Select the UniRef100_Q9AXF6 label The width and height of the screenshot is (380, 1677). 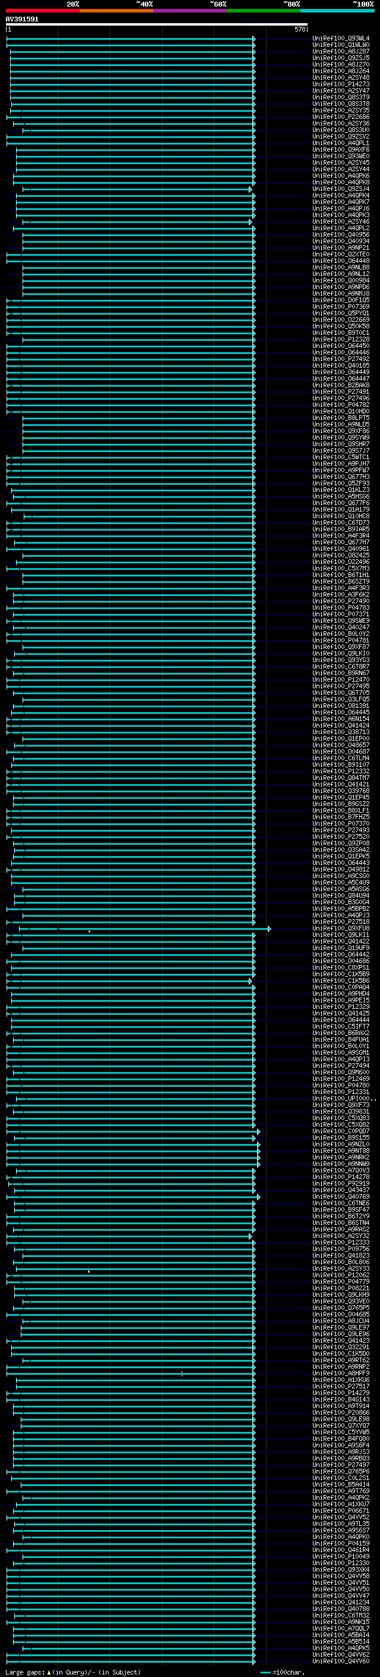point(340,150)
